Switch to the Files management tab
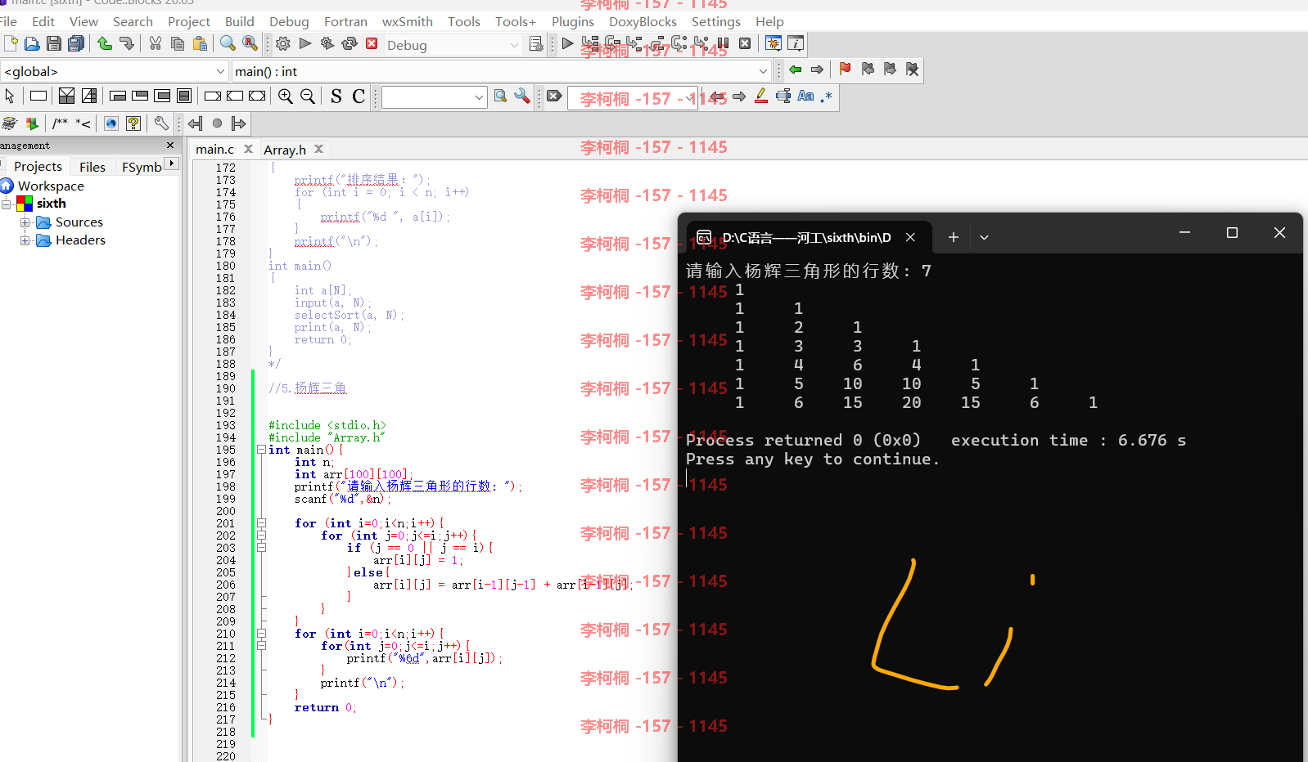This screenshot has width=1308, height=762. tap(92, 167)
